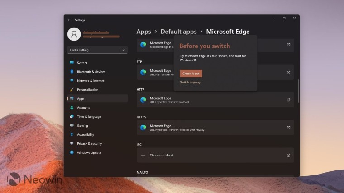
Task: Click the HTTPS section heading
Action: click(141, 117)
